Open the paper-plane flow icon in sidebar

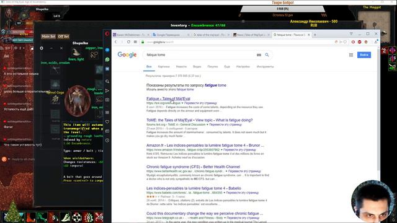tap(107, 91)
